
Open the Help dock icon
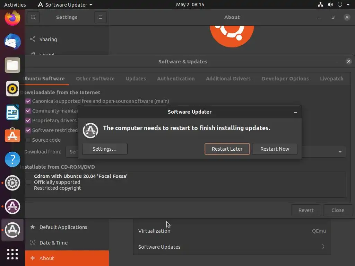click(12, 159)
